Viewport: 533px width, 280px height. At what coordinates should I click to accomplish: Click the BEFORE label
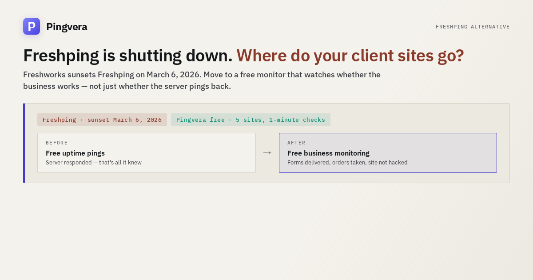point(57,143)
